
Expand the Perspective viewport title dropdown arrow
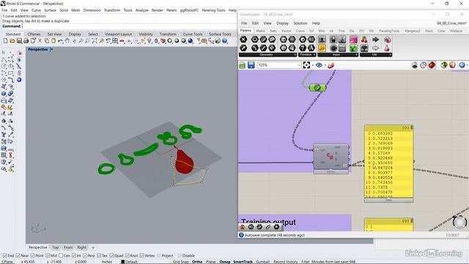[x=51, y=49]
